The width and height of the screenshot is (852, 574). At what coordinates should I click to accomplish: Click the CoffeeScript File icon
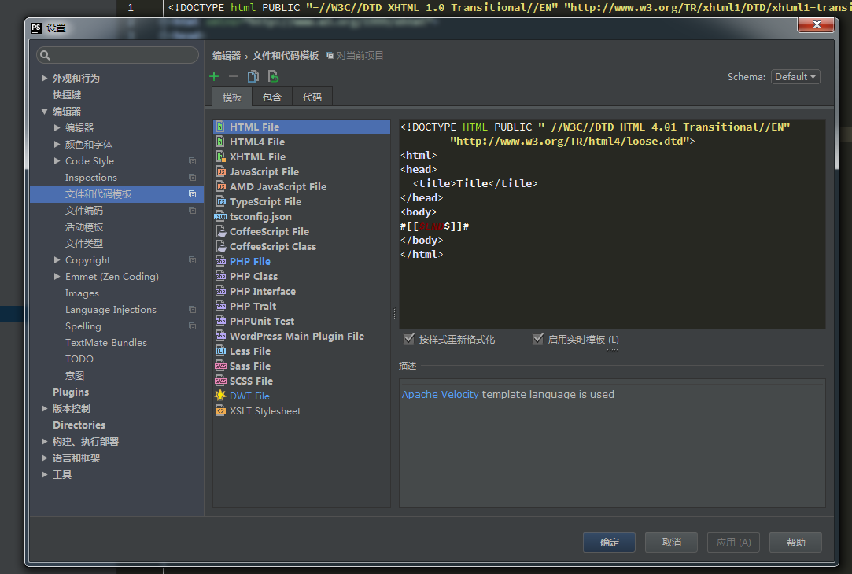tap(220, 231)
